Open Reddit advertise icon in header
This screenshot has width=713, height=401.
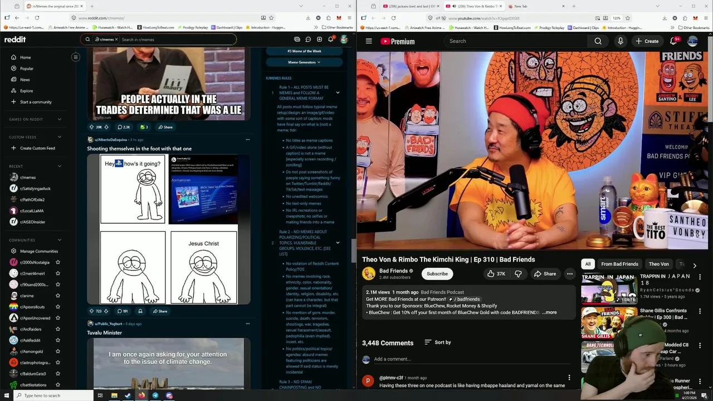[x=297, y=40]
